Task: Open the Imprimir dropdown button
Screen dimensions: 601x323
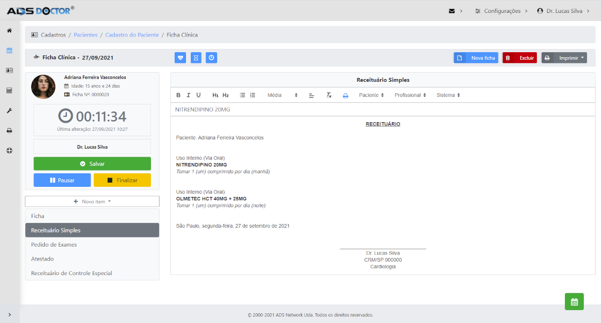Action: tap(564, 58)
